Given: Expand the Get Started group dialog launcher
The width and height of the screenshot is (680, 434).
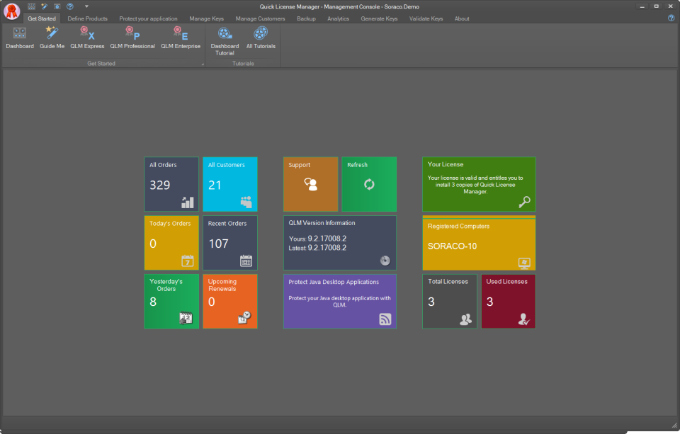Looking at the screenshot, I should 203,64.
